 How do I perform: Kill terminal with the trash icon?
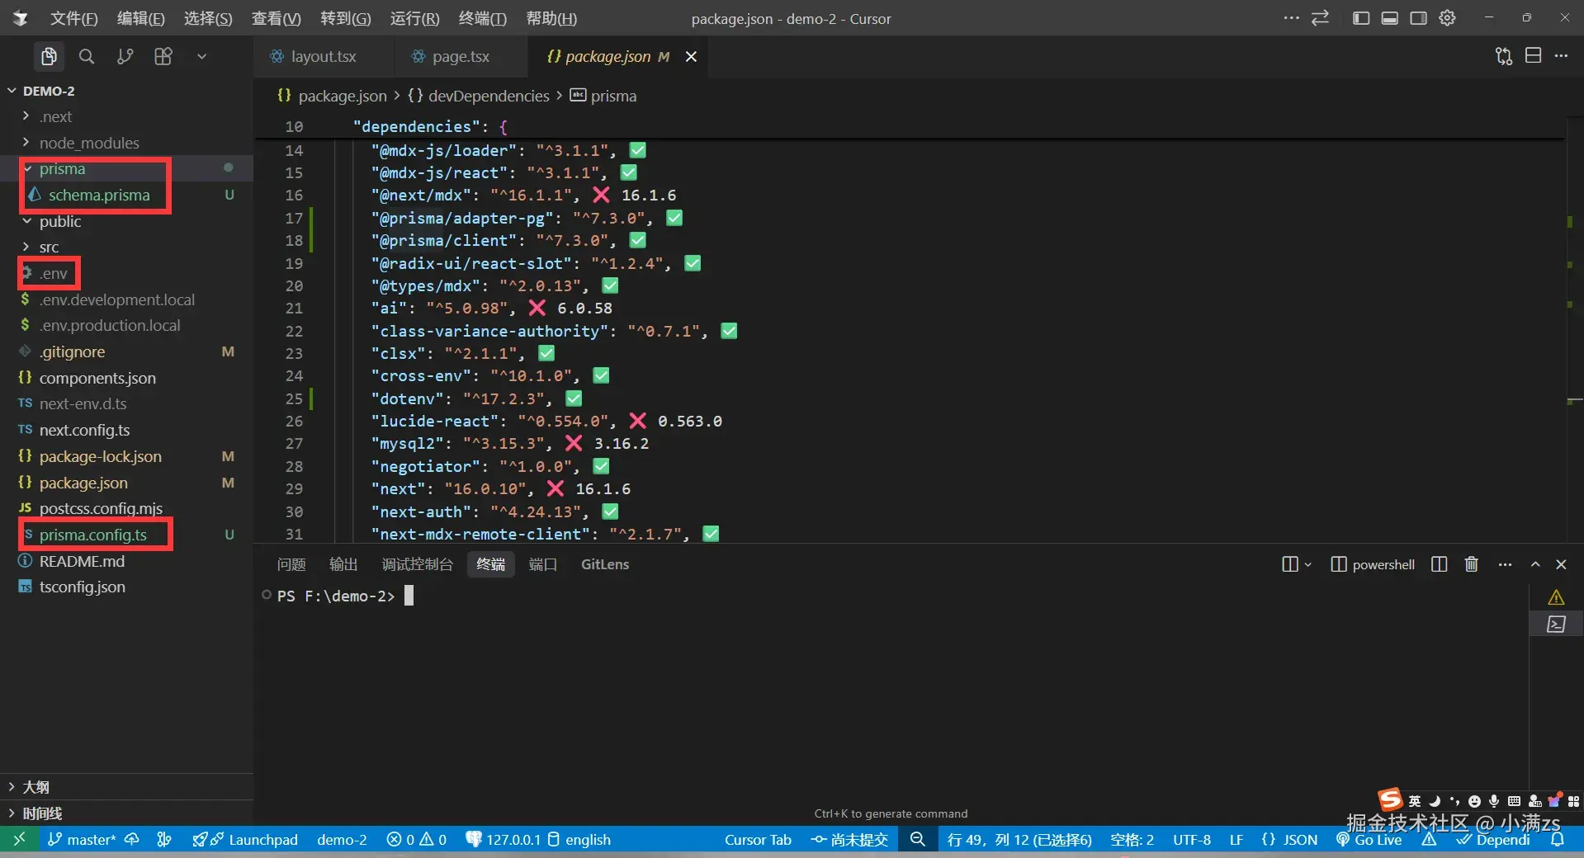[1471, 564]
